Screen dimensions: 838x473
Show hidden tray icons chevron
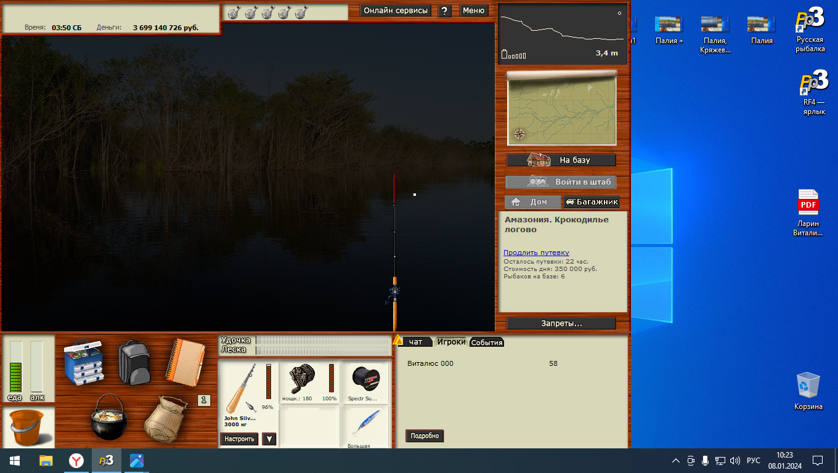pyautogui.click(x=676, y=461)
